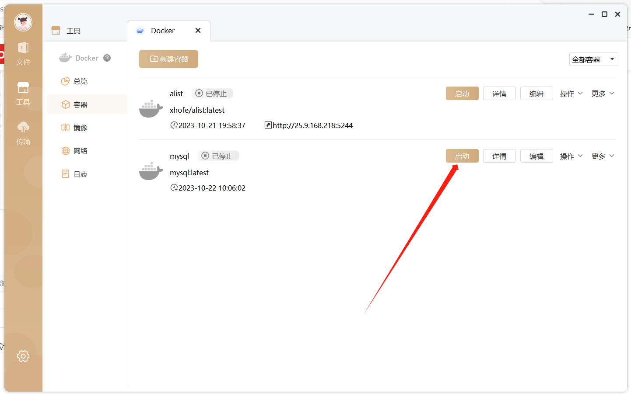Click timestamp 2023-10-22 10:06:02
631x396 pixels.
click(x=212, y=188)
